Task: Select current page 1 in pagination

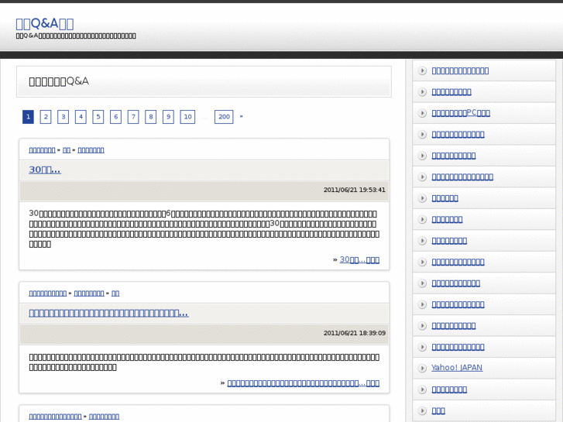Action: [x=28, y=117]
